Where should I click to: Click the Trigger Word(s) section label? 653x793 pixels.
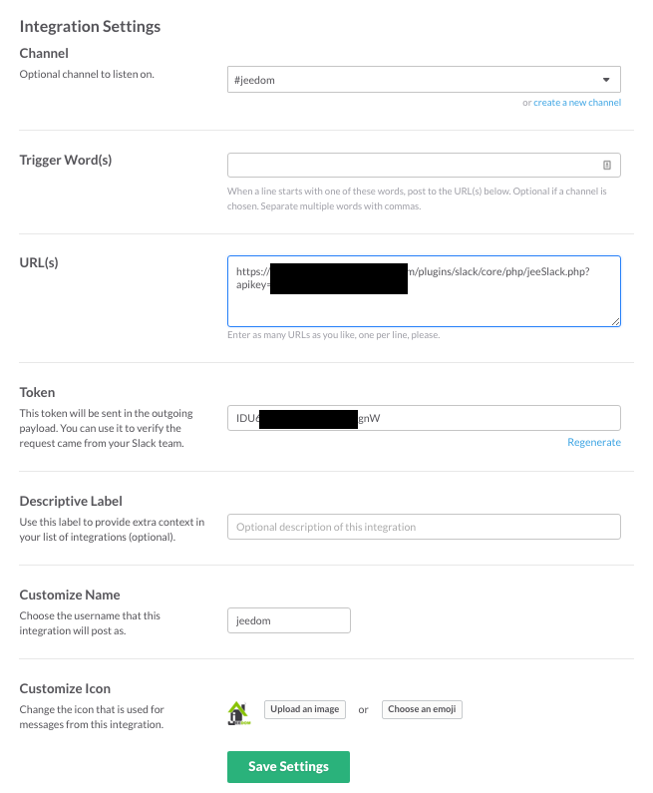(65, 160)
